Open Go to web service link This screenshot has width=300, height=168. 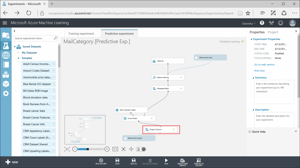264,65
